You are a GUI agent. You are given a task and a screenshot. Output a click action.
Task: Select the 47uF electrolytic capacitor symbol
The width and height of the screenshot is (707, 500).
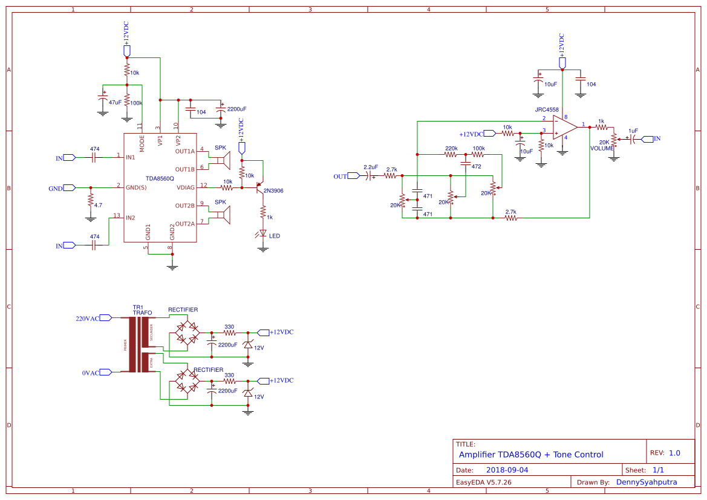[x=103, y=97]
